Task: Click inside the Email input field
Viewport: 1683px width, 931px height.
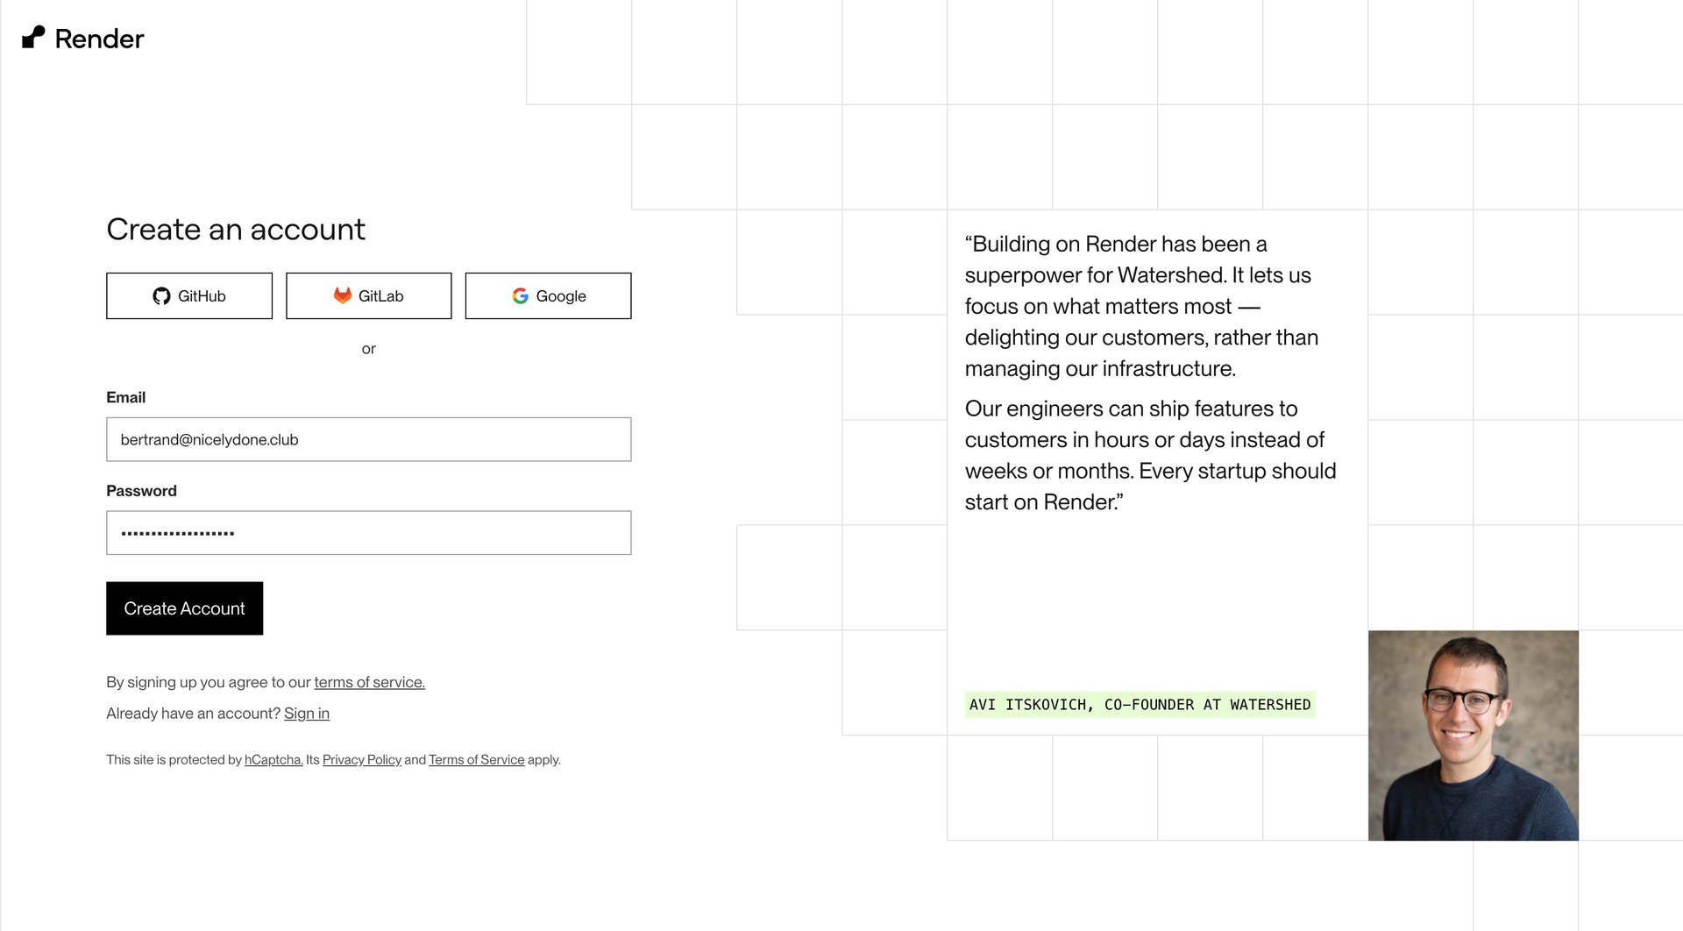Action: 368,439
